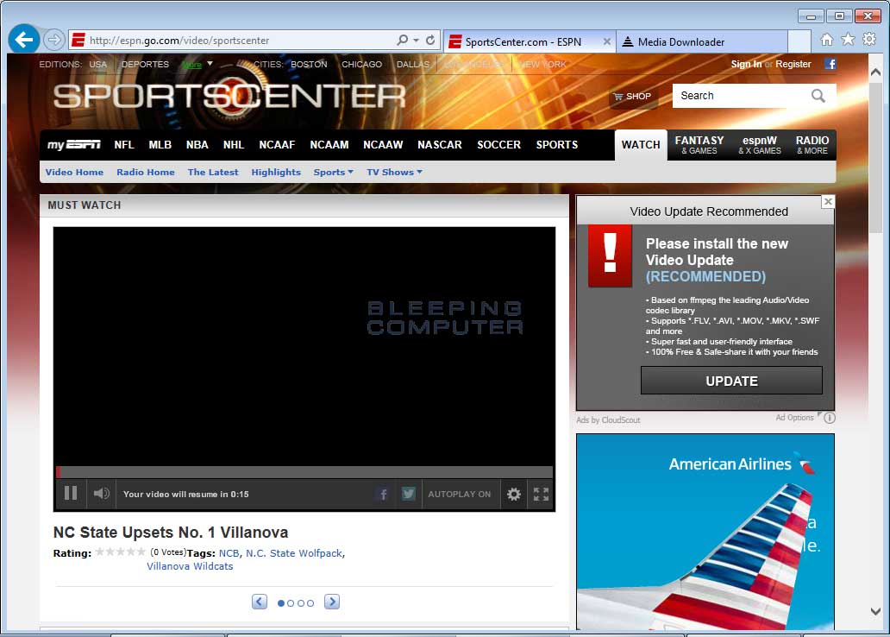
Task: Mute the video player volume
Action: tap(102, 494)
